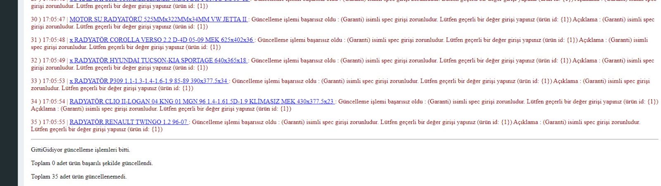
Task: Click 'Güncelleme işlemi başarısız oldu' in the Twingo entry
Action: 234,122
